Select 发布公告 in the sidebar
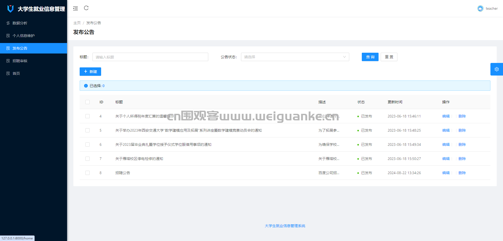 point(34,48)
